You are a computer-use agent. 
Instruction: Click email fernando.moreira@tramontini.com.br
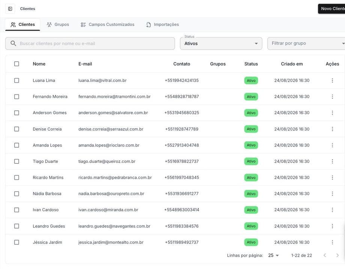coord(114,97)
